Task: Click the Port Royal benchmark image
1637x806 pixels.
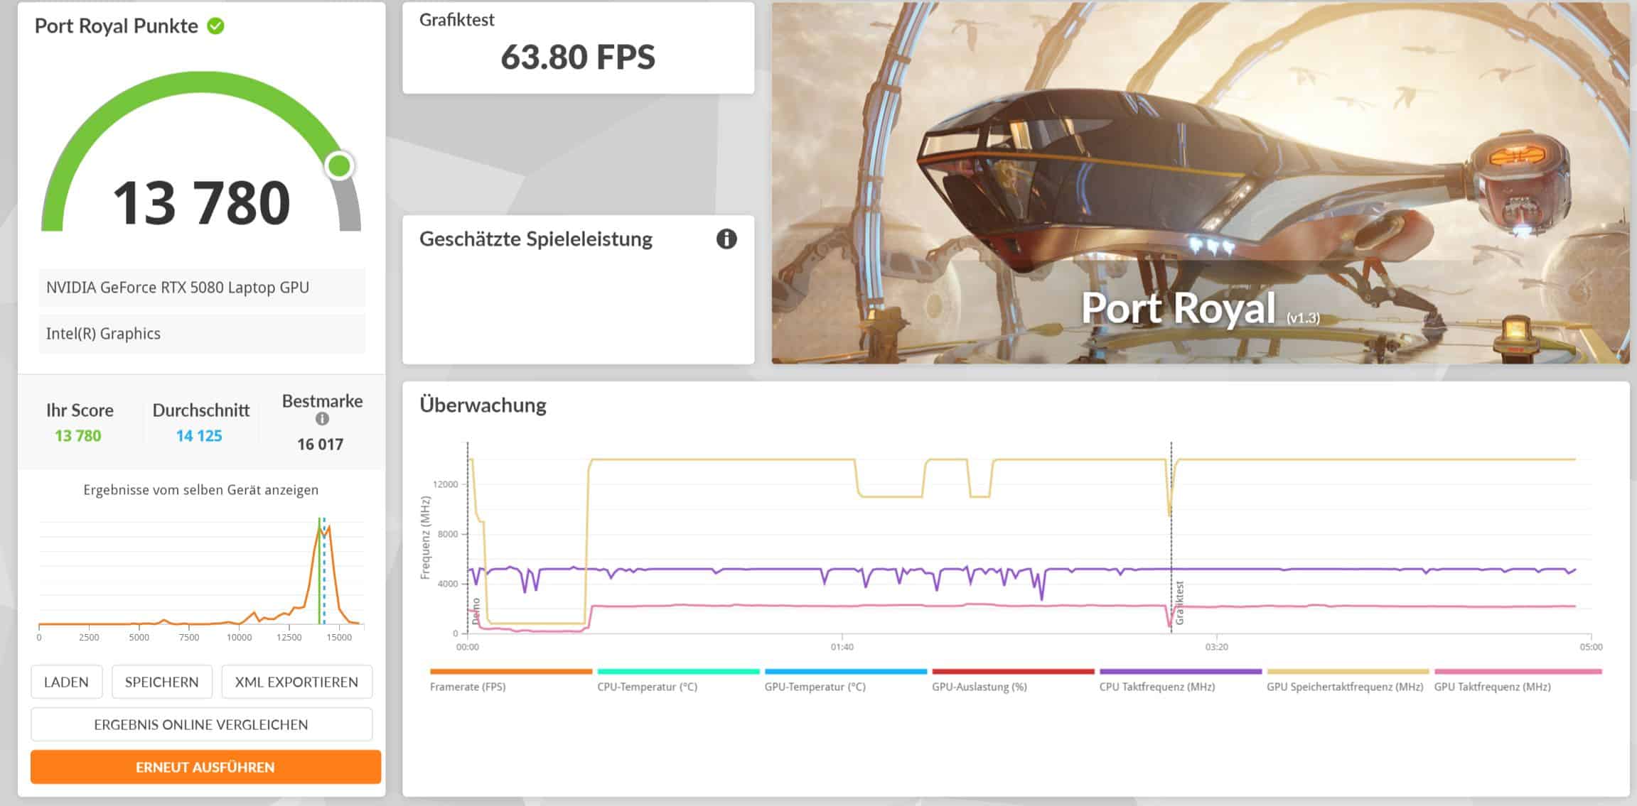Action: [x=1200, y=183]
